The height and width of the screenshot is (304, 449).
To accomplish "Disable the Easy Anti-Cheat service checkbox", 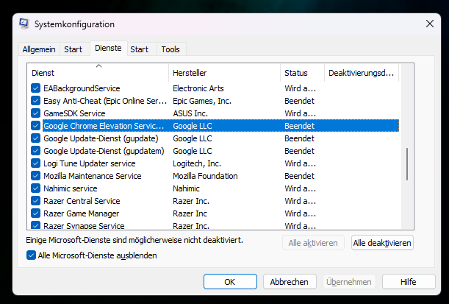I will 36,101.
